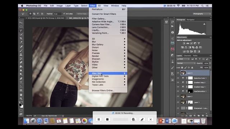The image size is (230, 129).
Task: Hide Layer 1 visibility eye
Action: pyautogui.click(x=178, y=102)
